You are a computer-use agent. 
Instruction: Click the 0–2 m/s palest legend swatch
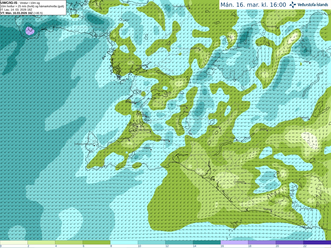(x=14, y=243)
